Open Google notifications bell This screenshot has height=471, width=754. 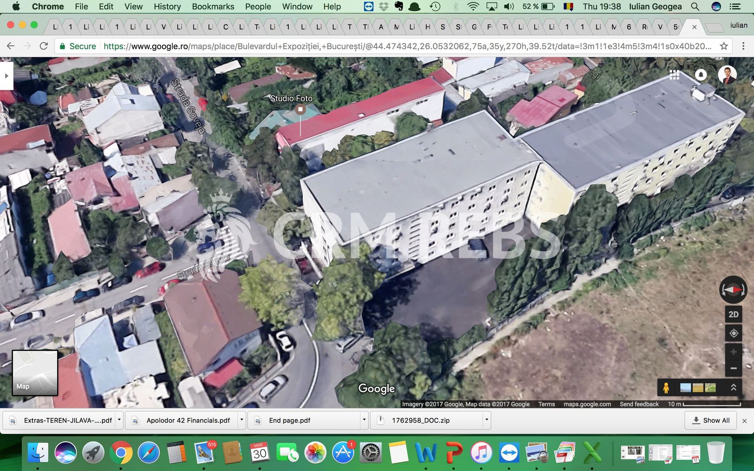click(701, 75)
